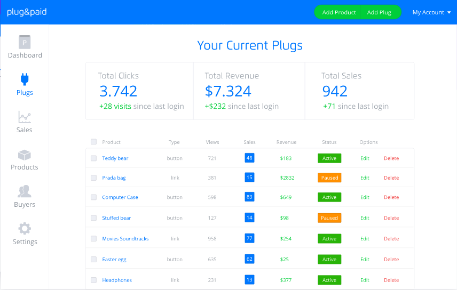Click the Your Current Plugs heading
This screenshot has height=290, width=457.
tap(250, 45)
